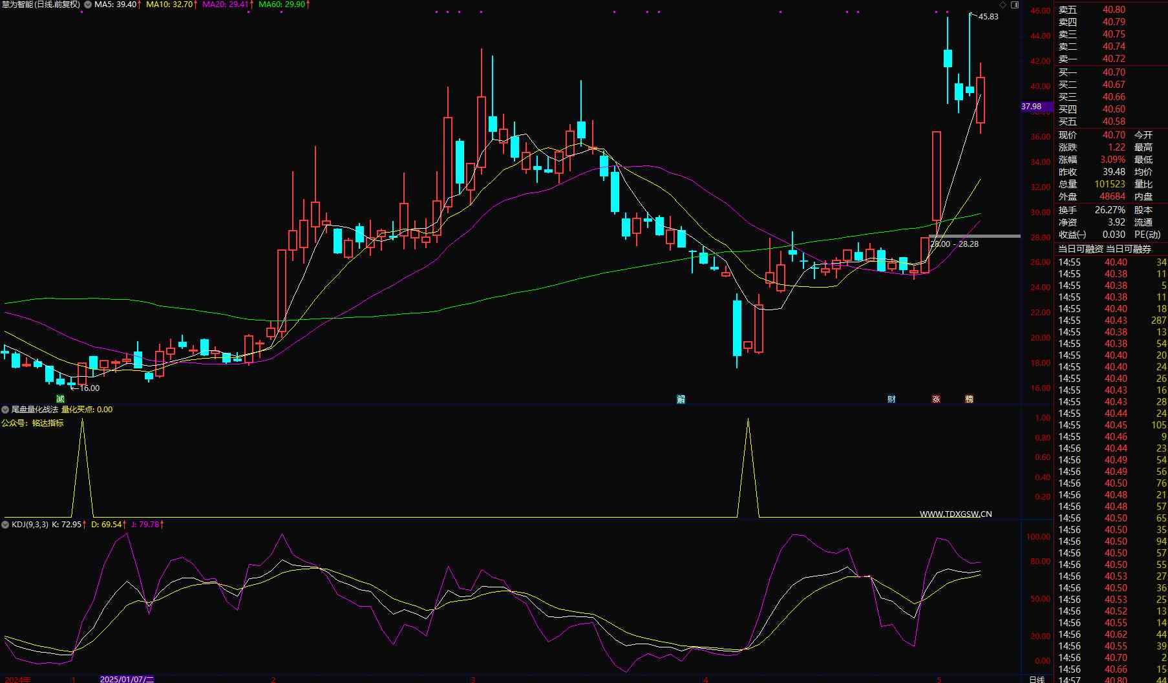Click the 16.00 low price label

tap(89, 388)
